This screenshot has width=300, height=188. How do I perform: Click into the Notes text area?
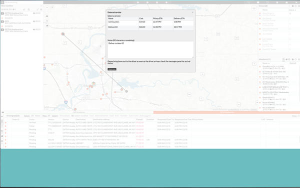tap(150, 50)
